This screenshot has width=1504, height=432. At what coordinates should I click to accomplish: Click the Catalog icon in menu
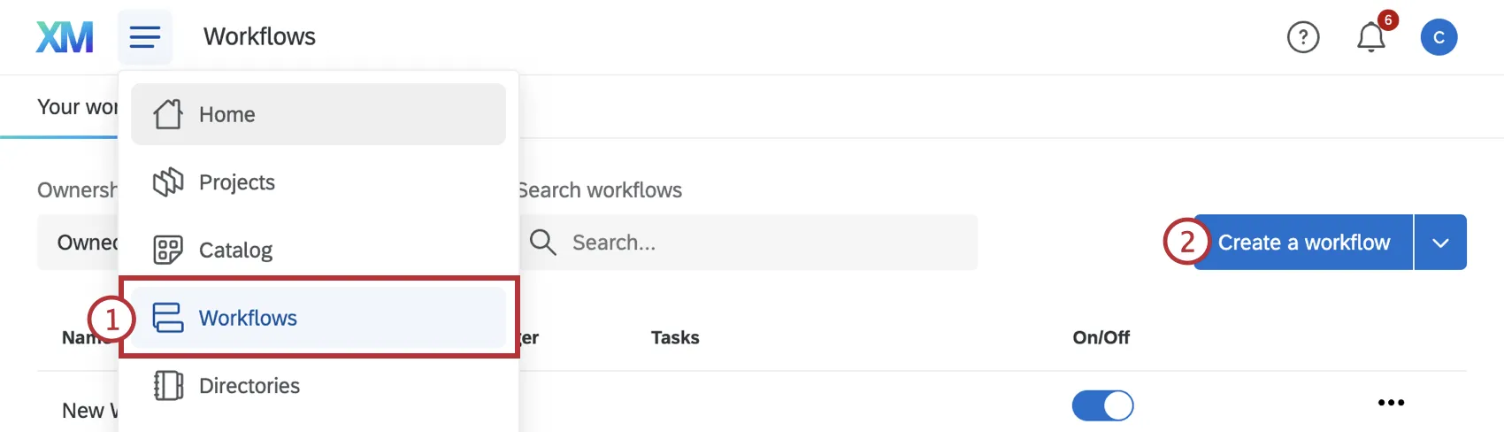click(168, 250)
